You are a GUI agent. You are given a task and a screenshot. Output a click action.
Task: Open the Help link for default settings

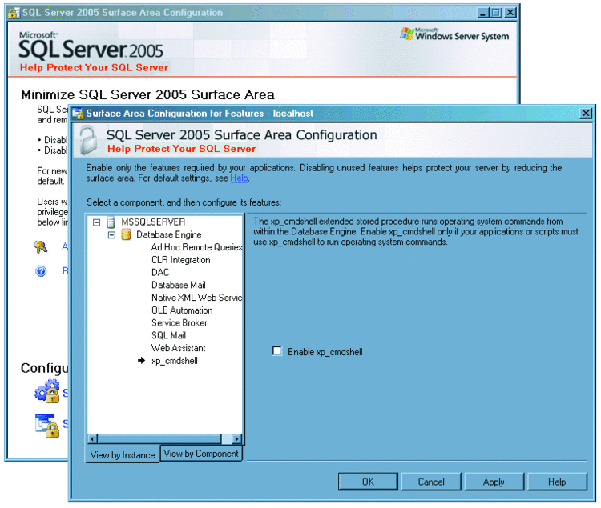tap(240, 178)
